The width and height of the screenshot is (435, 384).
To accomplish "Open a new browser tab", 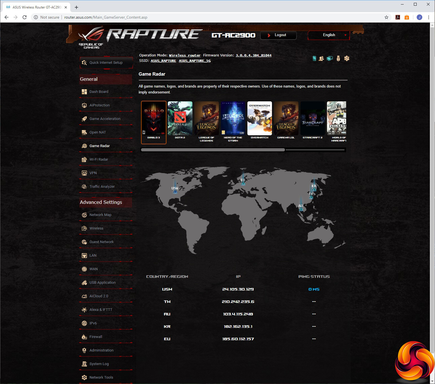I will pyautogui.click(x=76, y=7).
